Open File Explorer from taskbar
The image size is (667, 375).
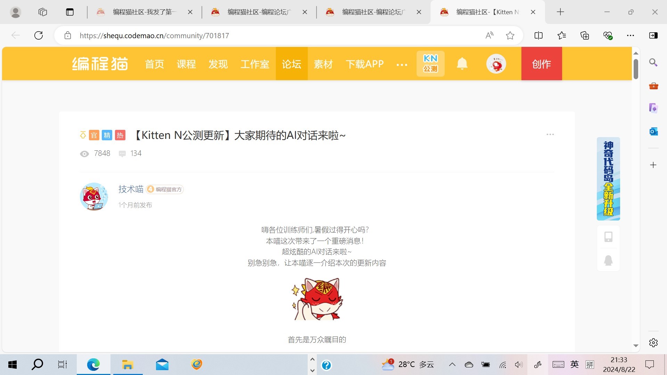coord(127,365)
